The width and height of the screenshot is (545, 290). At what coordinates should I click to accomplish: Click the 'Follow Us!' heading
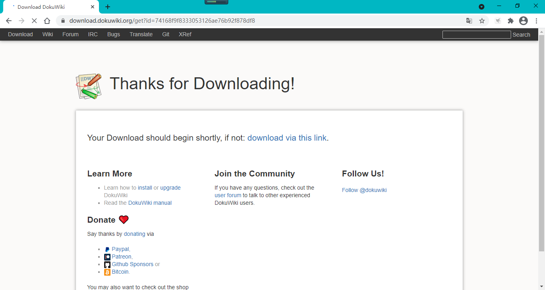(x=363, y=174)
